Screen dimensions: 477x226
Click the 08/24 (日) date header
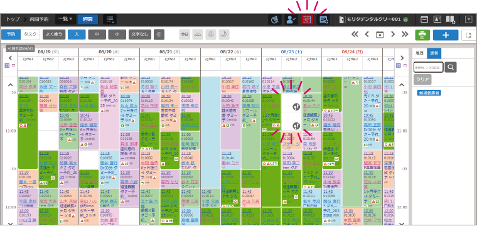pyautogui.click(x=352, y=52)
